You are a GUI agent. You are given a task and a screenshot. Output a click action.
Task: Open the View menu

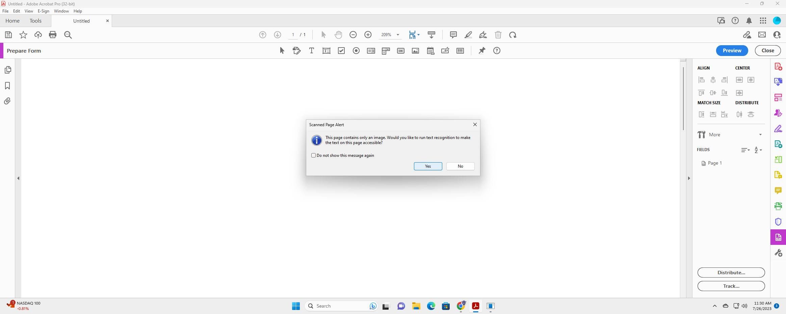[29, 11]
